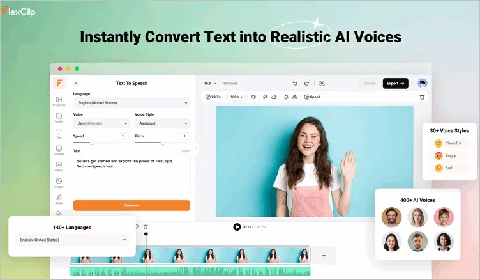Select the dark-haired woman voice avatar, bottom row

391,242
